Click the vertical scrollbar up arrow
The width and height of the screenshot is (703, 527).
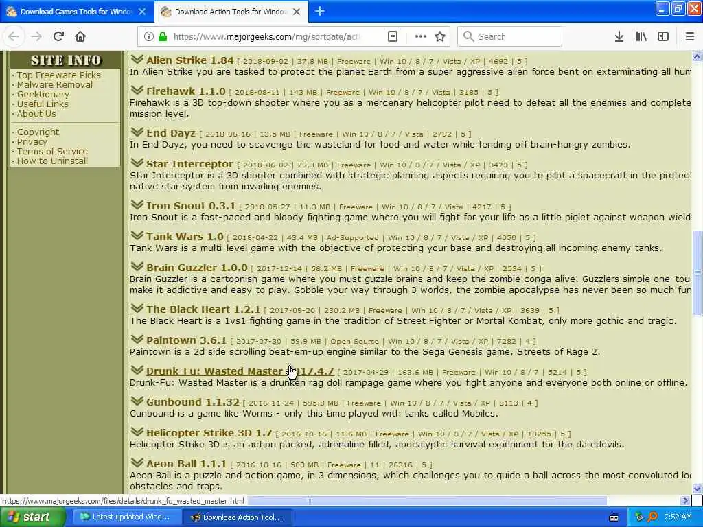[x=697, y=56]
